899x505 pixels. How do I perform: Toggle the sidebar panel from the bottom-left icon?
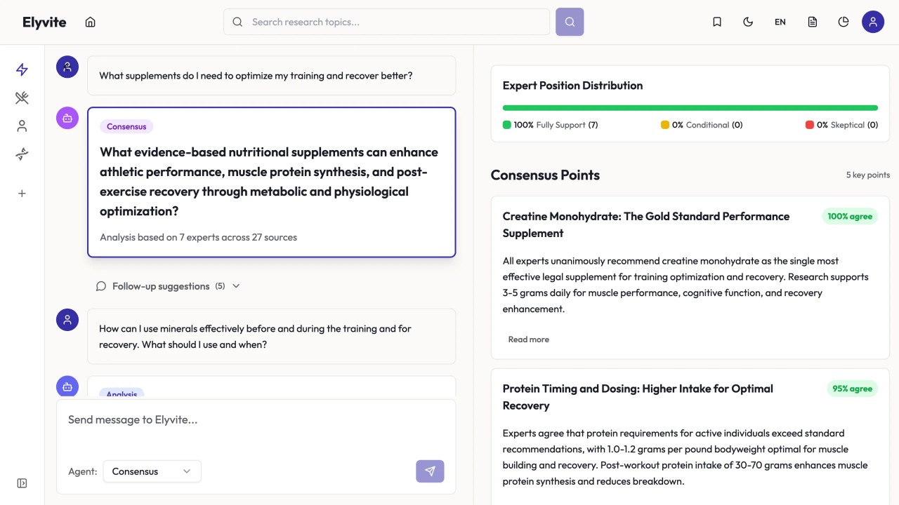22,483
